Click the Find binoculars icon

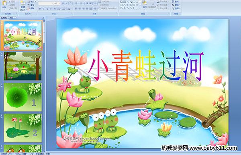pos(173,2)
